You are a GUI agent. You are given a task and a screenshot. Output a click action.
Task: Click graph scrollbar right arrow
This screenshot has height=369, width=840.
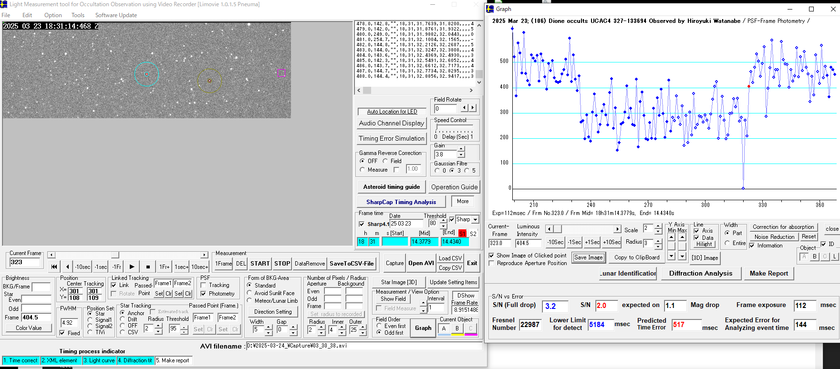click(618, 229)
